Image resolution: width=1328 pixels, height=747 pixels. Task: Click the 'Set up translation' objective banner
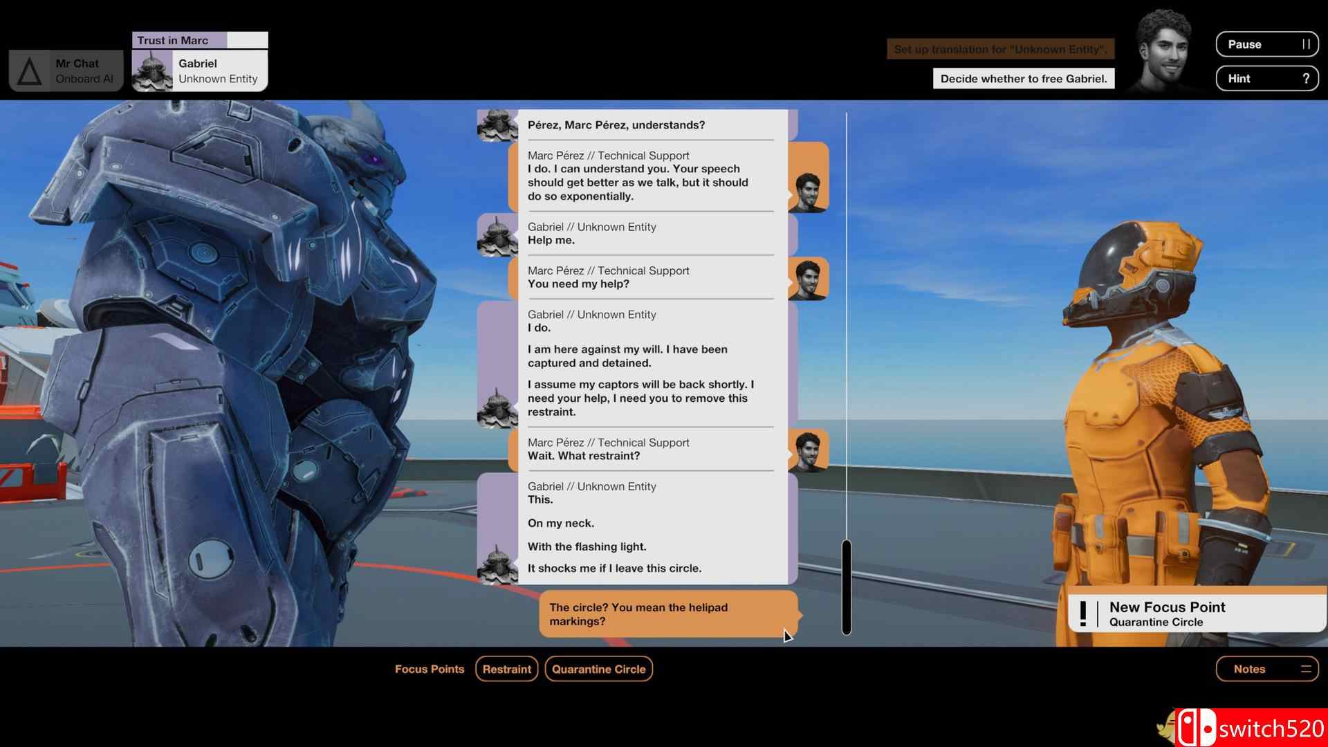[1000, 49]
